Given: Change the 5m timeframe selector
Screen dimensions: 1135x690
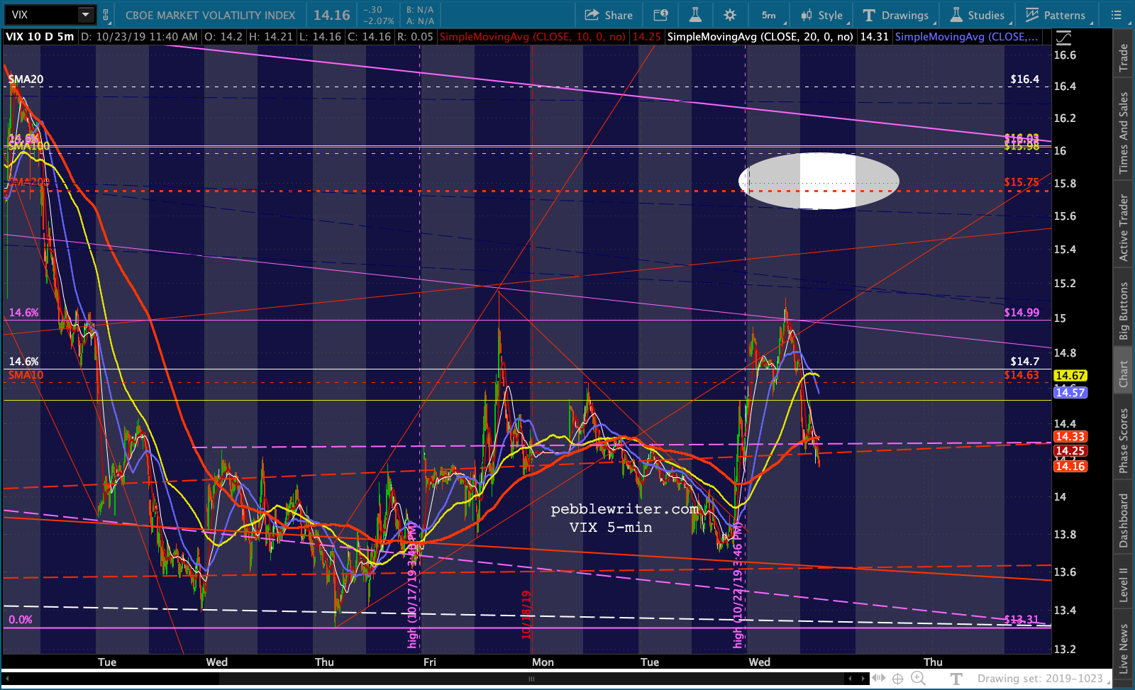Looking at the screenshot, I should (x=769, y=15).
